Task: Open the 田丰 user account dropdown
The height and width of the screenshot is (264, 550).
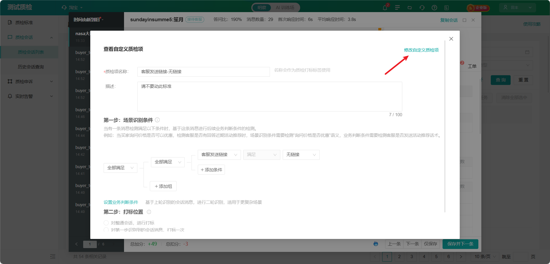Action: 517,7
